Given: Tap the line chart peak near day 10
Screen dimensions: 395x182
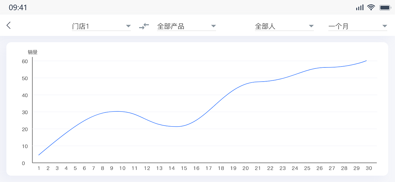Looking at the screenshot, I should point(117,111).
